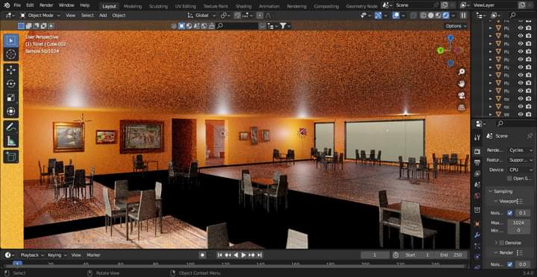The height and width of the screenshot is (277, 537).
Task: Open the Device CPU dropdown
Action: (521, 170)
